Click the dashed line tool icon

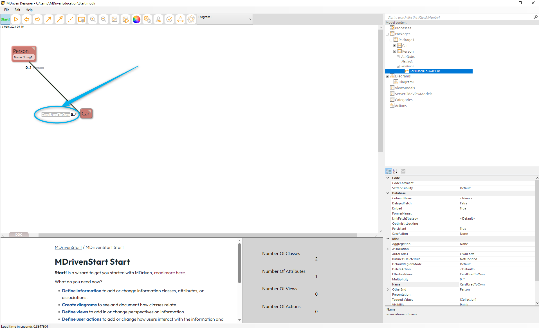tap(71, 19)
